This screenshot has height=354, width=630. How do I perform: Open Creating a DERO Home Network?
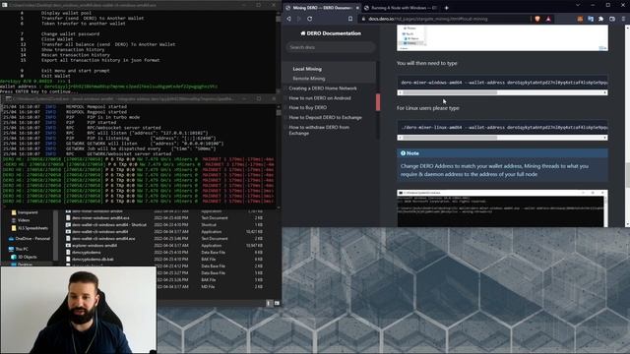323,88
